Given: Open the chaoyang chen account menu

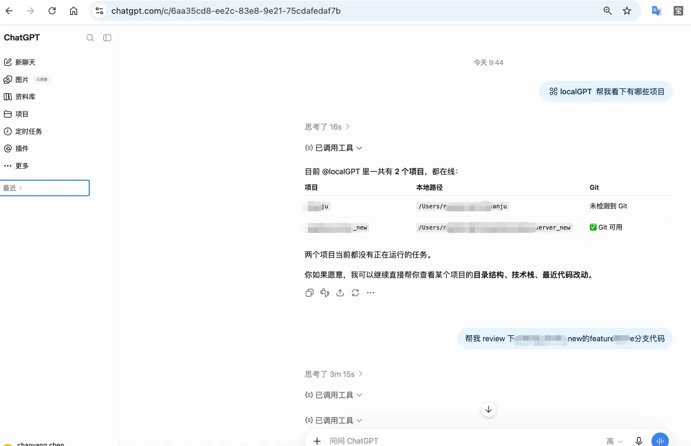Looking at the screenshot, I should point(34,444).
